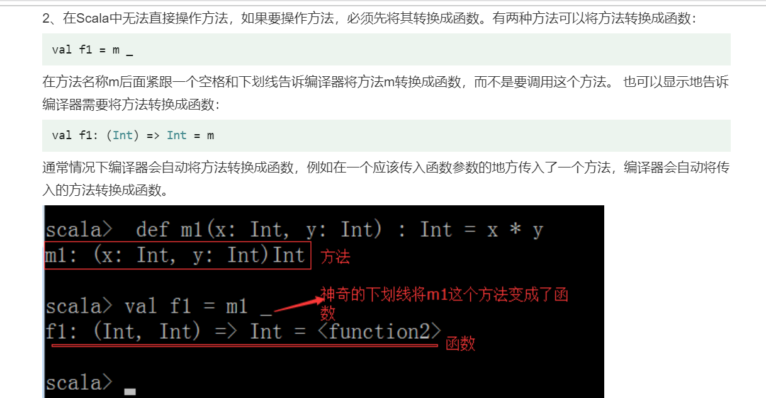Viewport: 766px width, 398px height.
Task: Click the red underline beneath the f1 result
Action: (x=245, y=346)
